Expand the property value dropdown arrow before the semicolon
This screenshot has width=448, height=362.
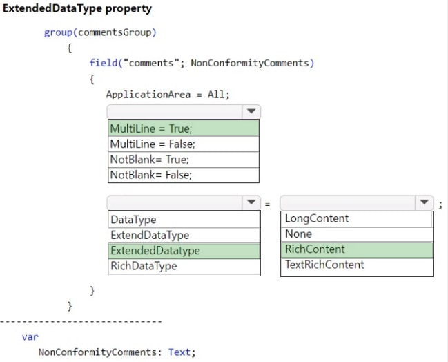coord(423,202)
